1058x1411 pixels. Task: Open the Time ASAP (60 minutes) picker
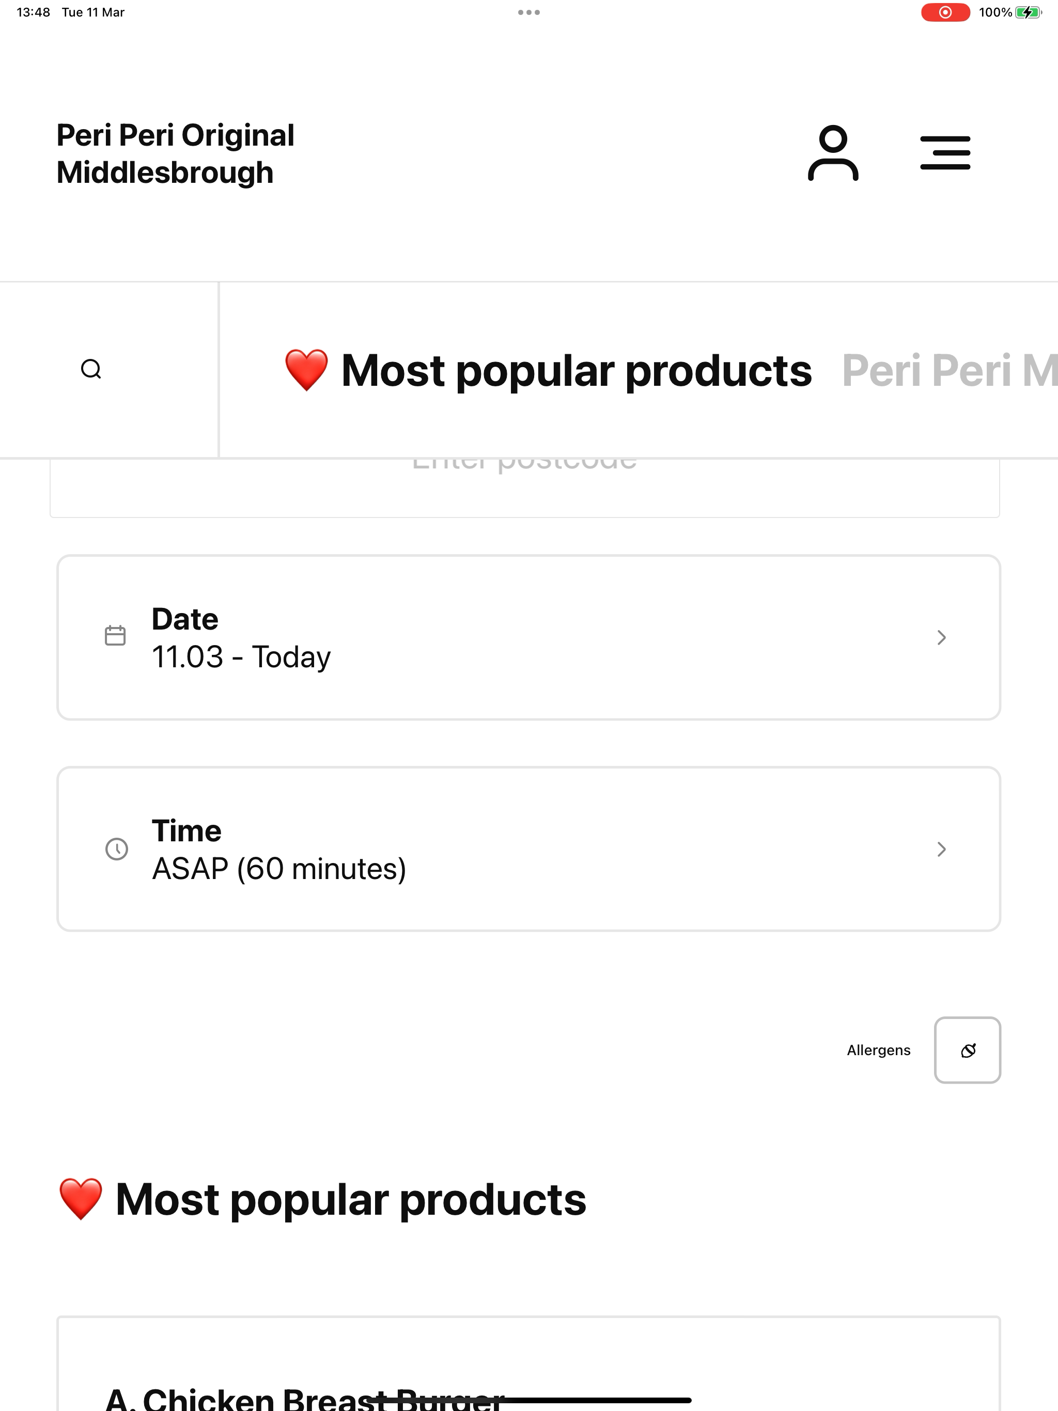coord(528,849)
